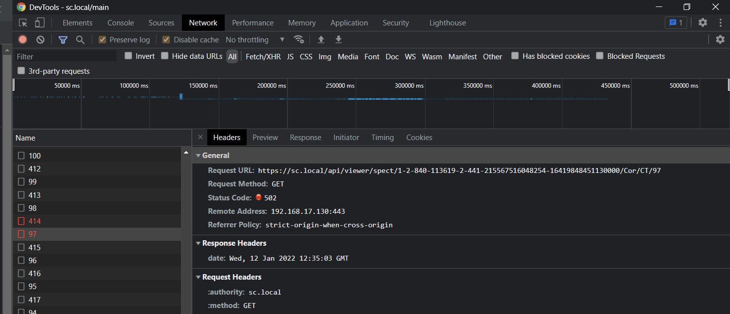730x314 pixels.
Task: Collapse Response Headers section
Action: pos(198,243)
